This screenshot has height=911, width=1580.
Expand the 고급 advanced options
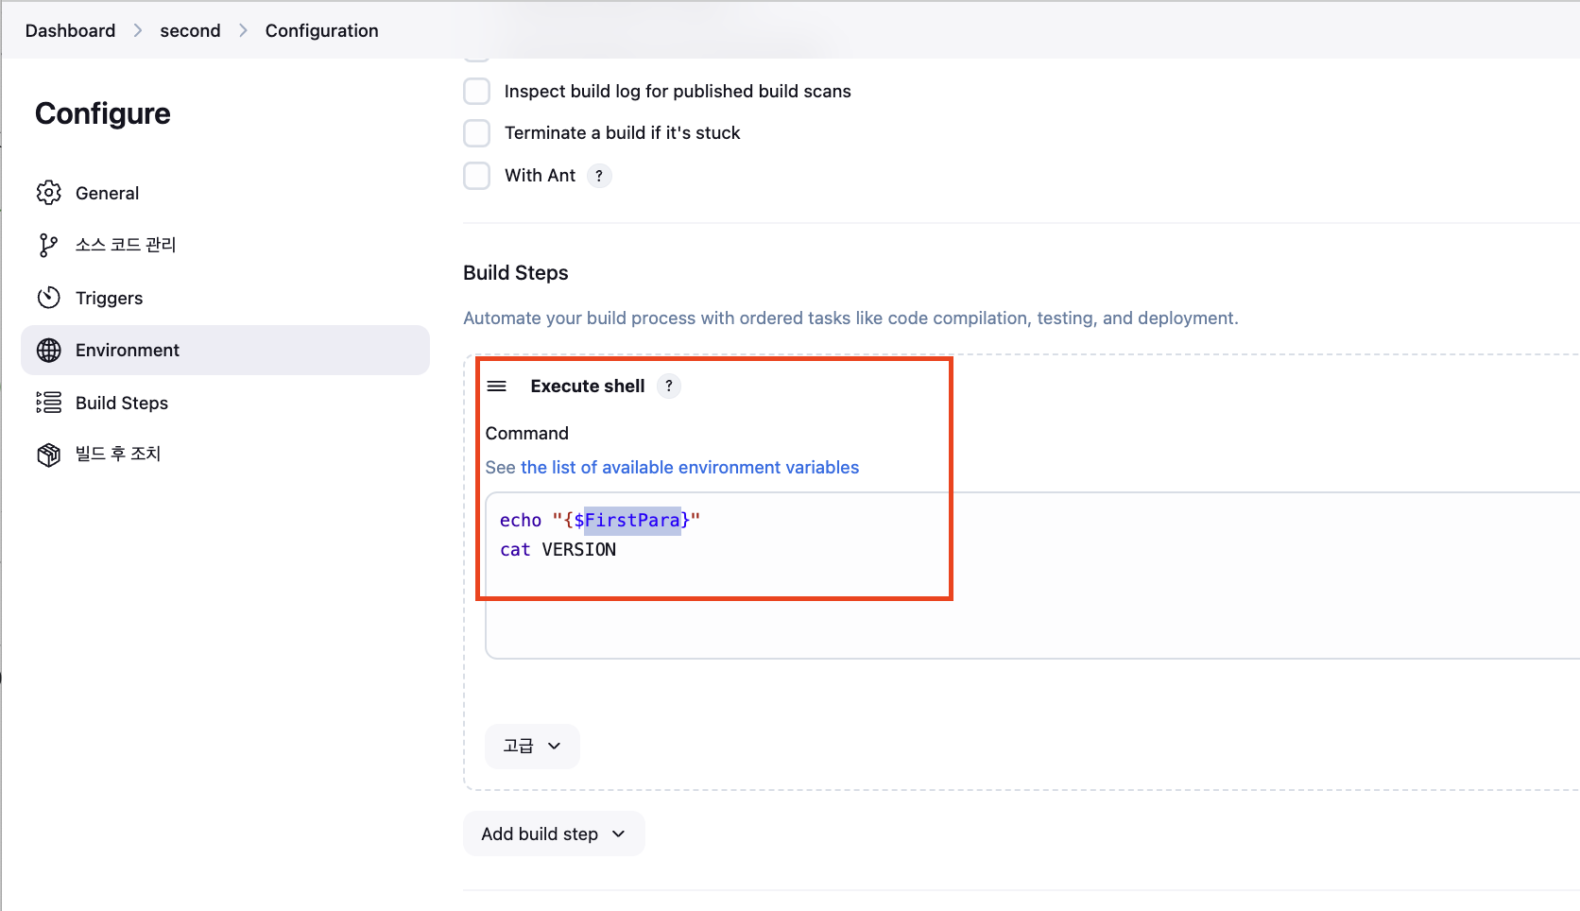tap(532, 747)
